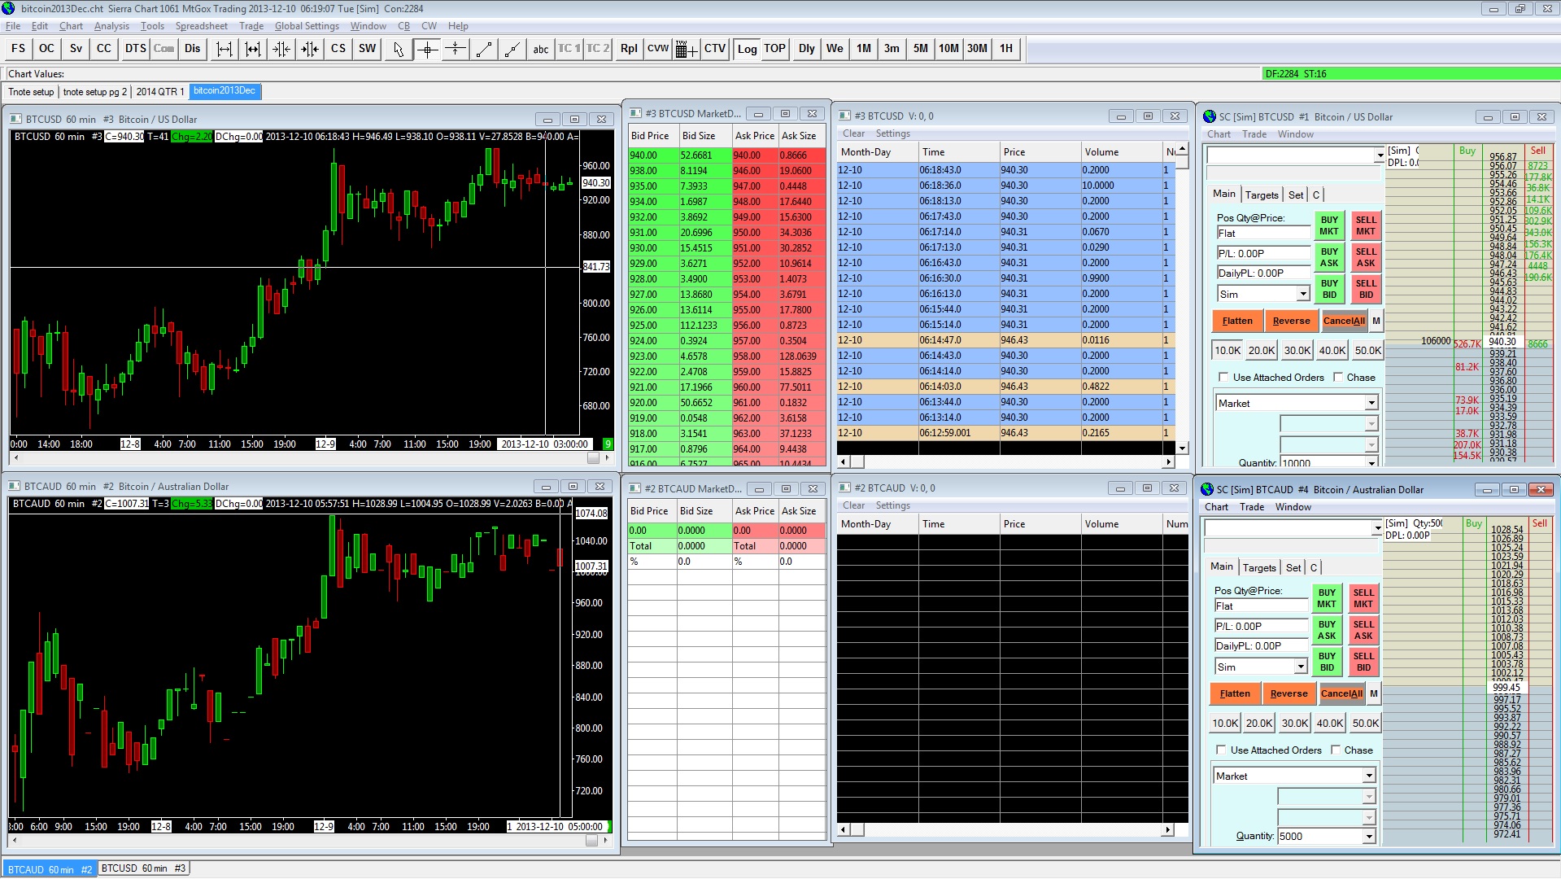The width and height of the screenshot is (1561, 879).
Task: Enable Chase checkbox in BTCUSD trade window
Action: [x=1337, y=377]
